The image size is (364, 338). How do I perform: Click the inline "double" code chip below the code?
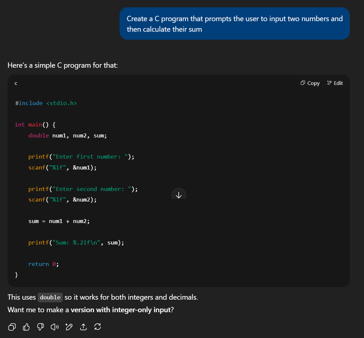point(50,297)
